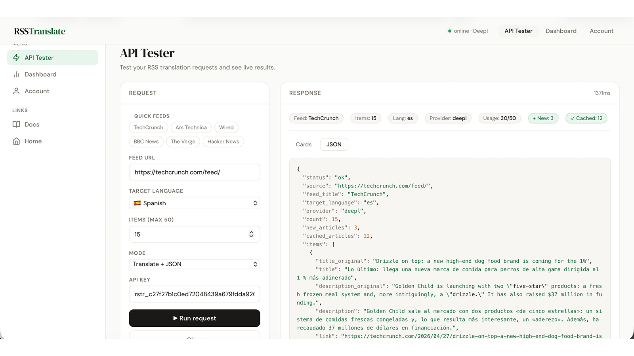The height and width of the screenshot is (356, 634).
Task: Open API Tester in the top navigation
Action: 518,31
